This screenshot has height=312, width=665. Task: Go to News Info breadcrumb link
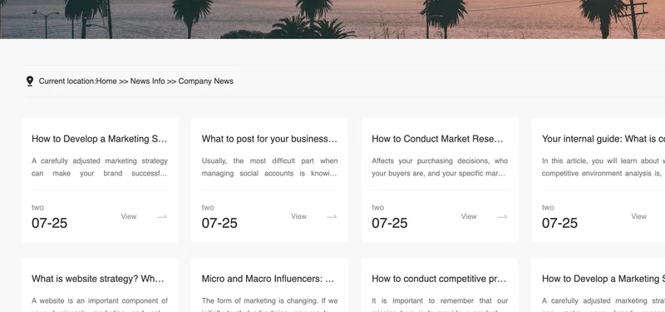point(148,81)
